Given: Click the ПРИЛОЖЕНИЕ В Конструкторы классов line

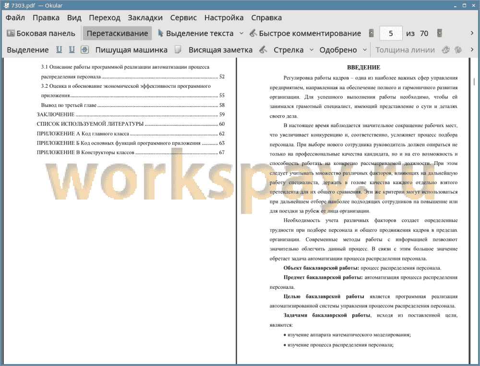Looking at the screenshot, I should tap(131, 153).
